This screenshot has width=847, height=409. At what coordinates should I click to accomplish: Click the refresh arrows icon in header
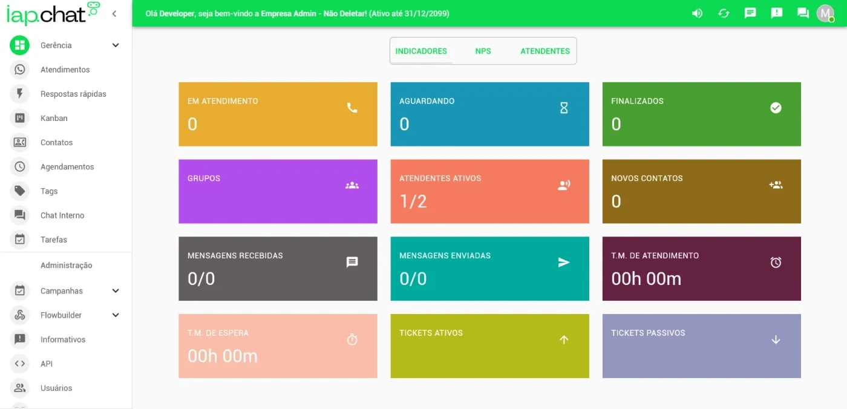point(724,13)
